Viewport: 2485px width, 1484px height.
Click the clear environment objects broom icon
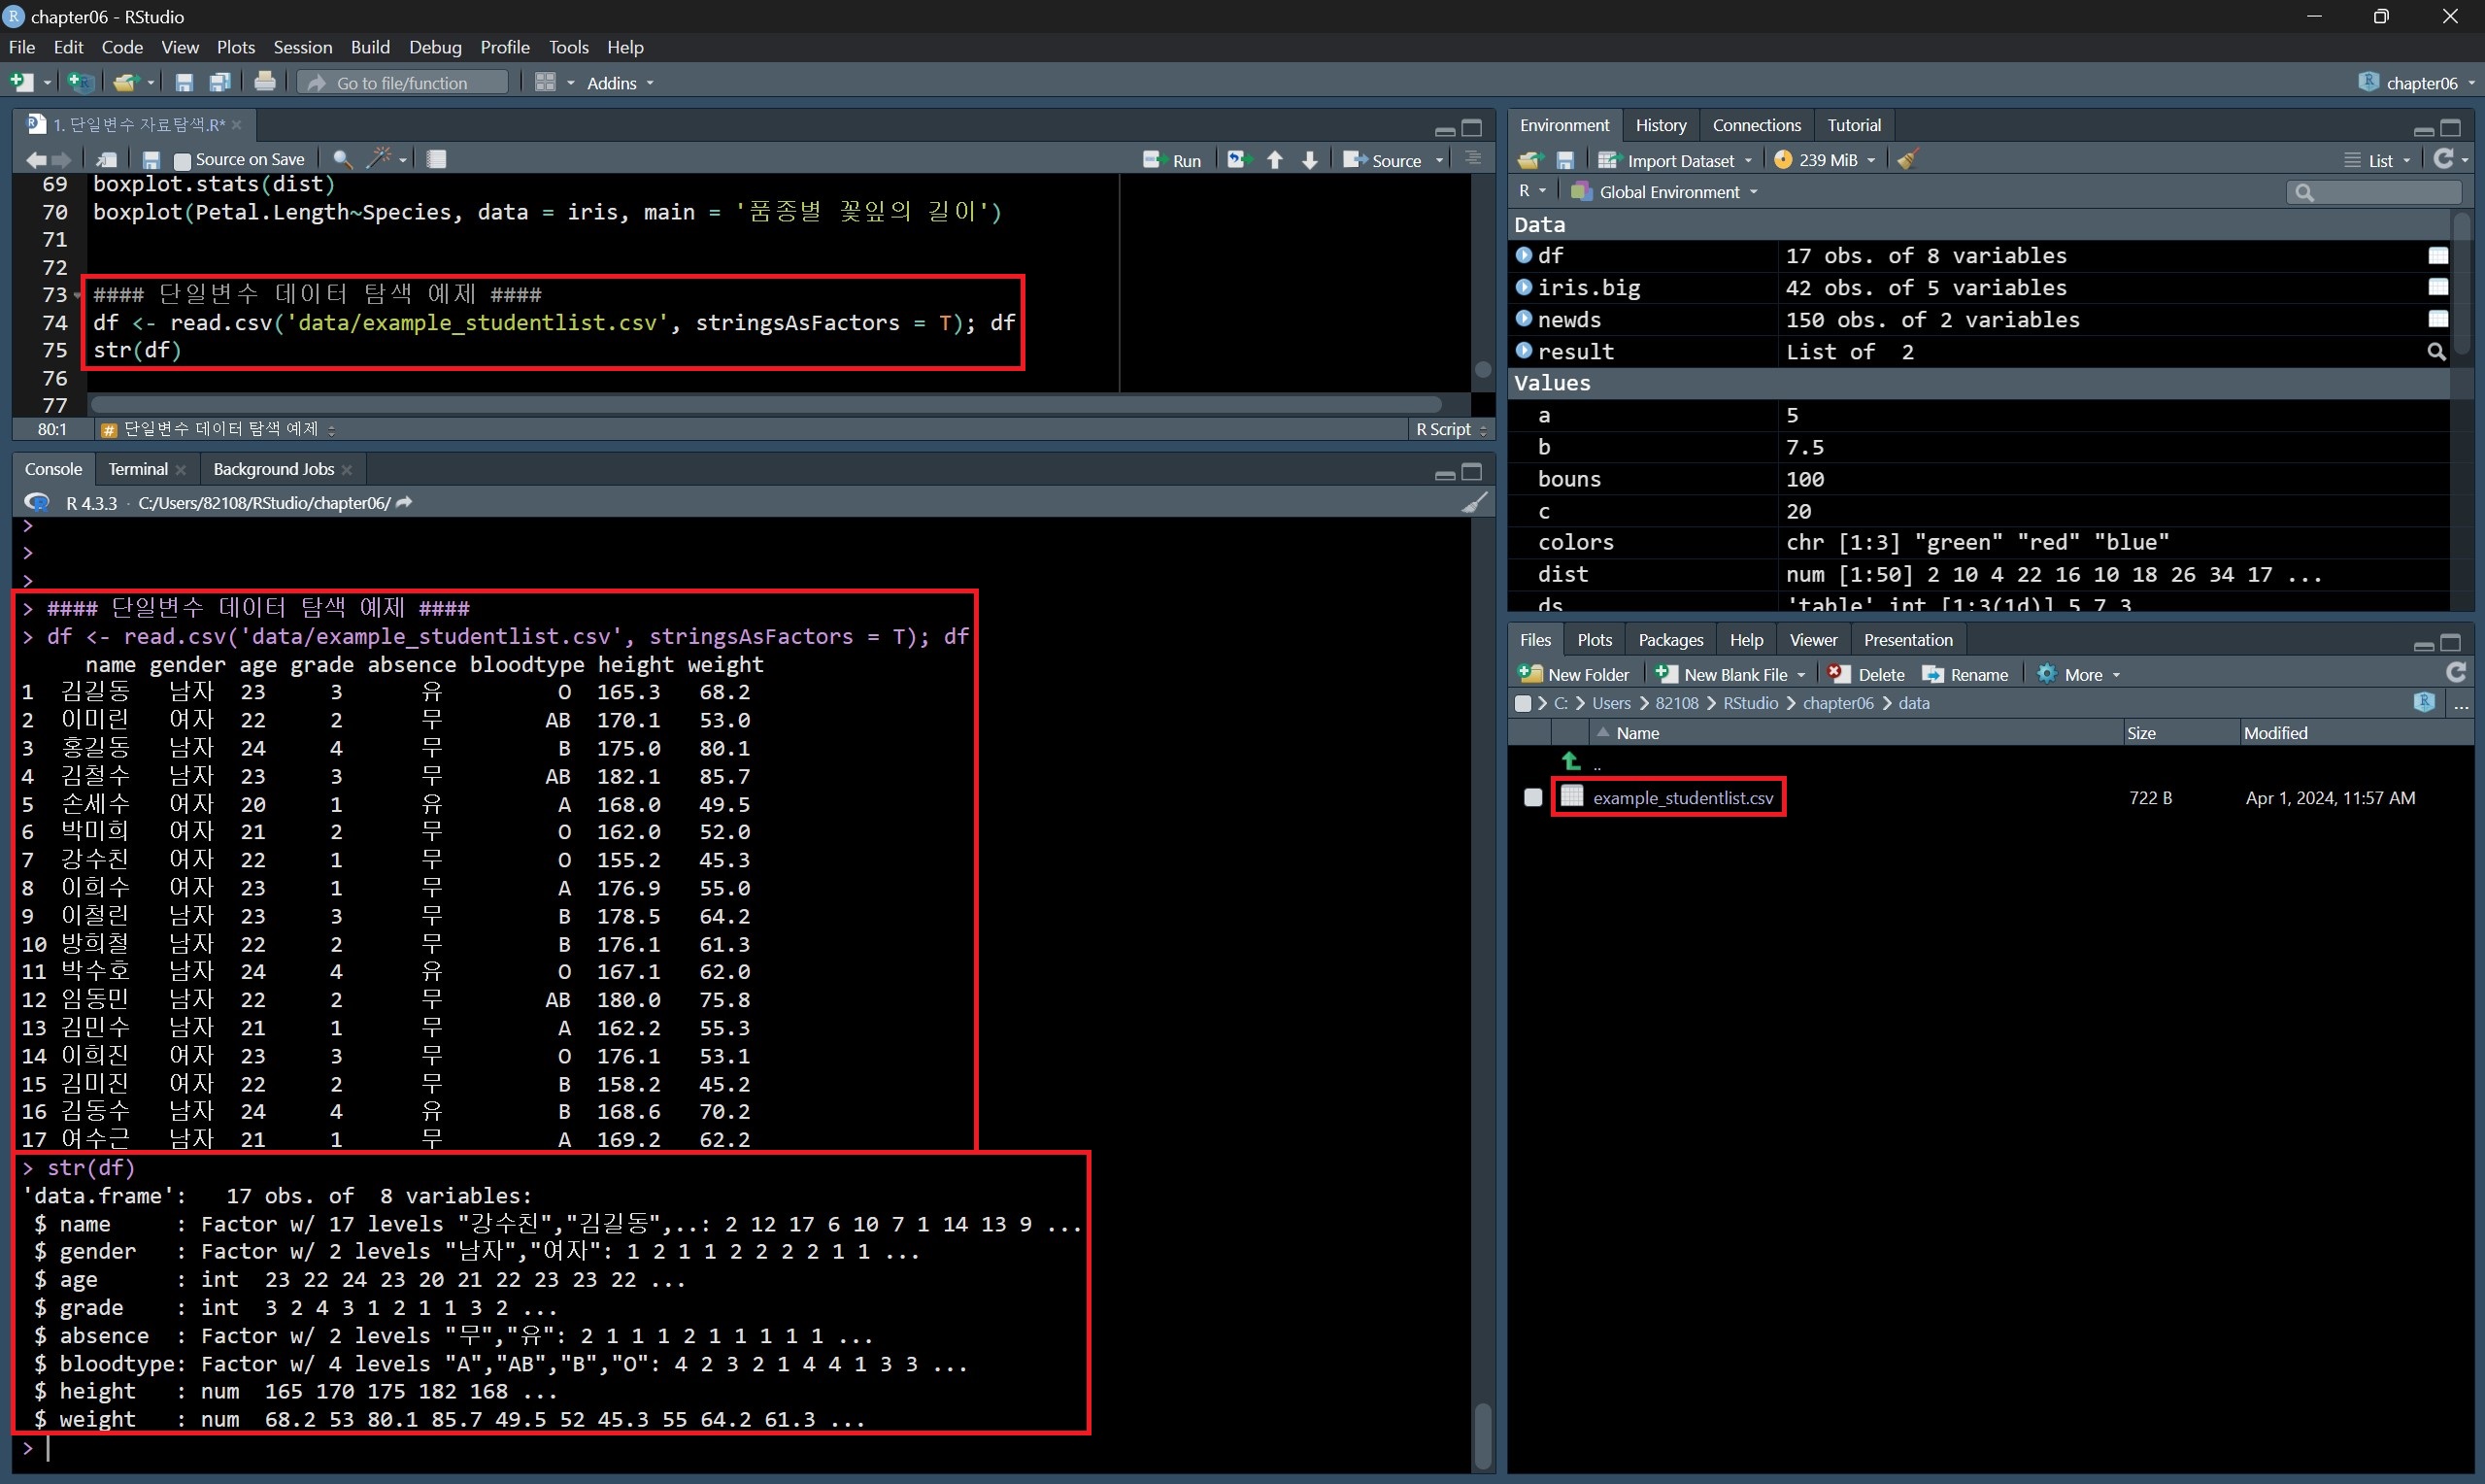(x=1907, y=160)
